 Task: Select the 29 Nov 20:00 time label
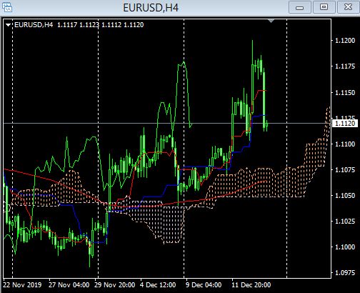[x=114, y=285]
